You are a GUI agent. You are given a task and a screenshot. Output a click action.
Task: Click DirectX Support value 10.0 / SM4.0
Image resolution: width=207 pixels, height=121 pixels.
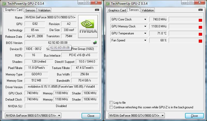pos(87,62)
